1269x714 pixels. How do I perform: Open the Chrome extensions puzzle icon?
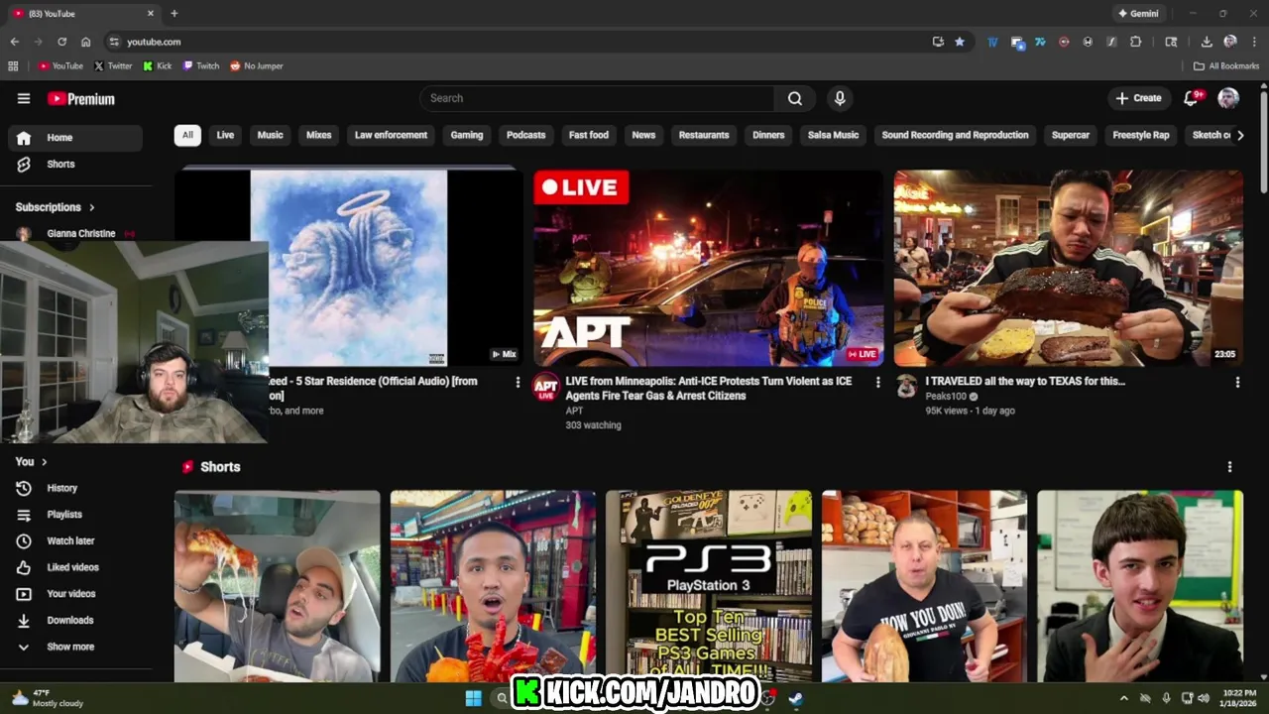pyautogui.click(x=1136, y=42)
